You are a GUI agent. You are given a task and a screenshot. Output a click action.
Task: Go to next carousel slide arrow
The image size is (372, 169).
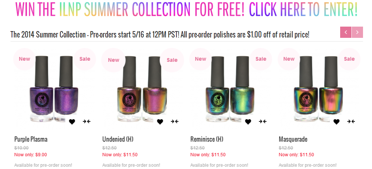(x=357, y=32)
